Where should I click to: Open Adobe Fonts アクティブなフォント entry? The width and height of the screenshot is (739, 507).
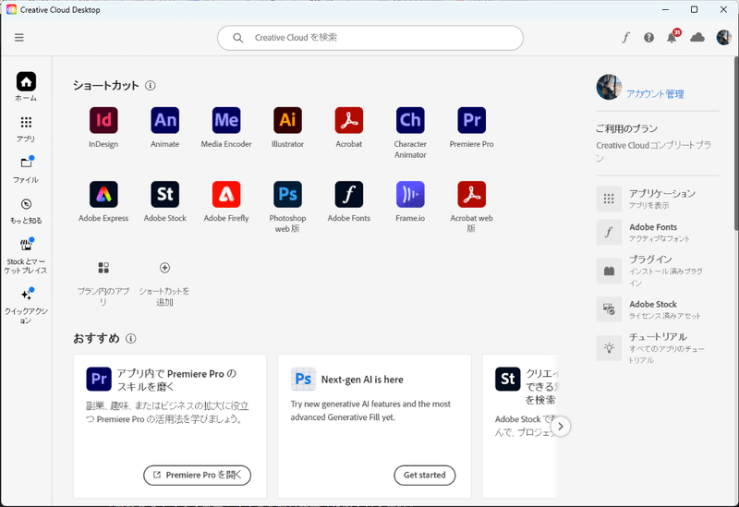click(658, 232)
